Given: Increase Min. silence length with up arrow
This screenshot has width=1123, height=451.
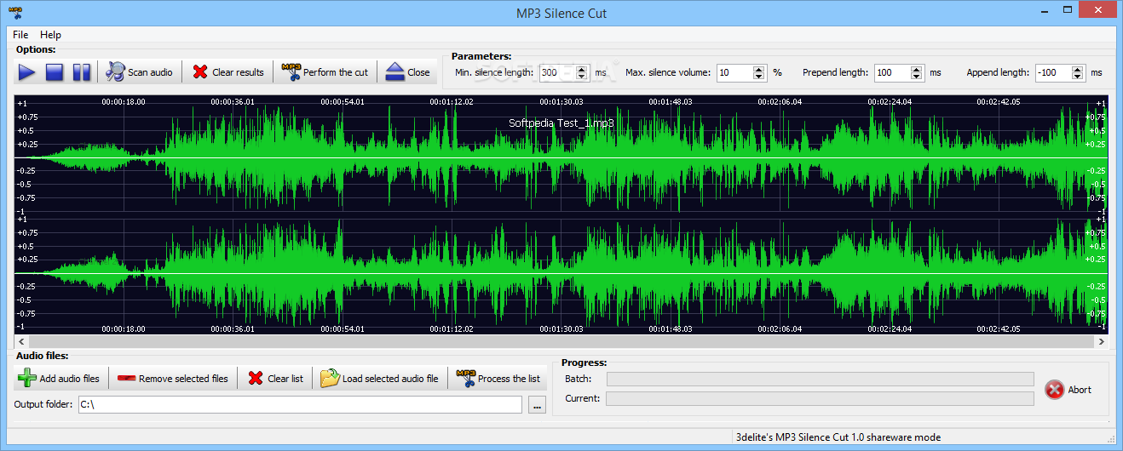Looking at the screenshot, I should [x=582, y=69].
